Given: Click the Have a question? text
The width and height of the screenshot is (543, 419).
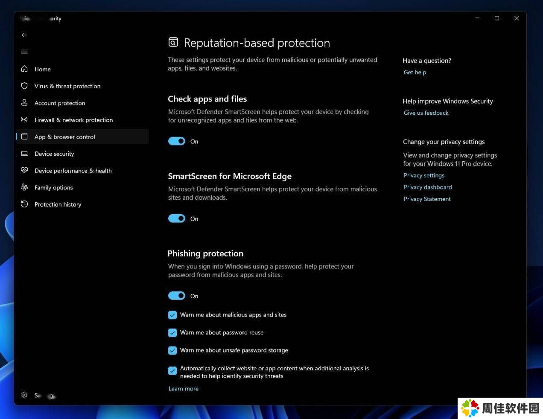Looking at the screenshot, I should (427, 61).
